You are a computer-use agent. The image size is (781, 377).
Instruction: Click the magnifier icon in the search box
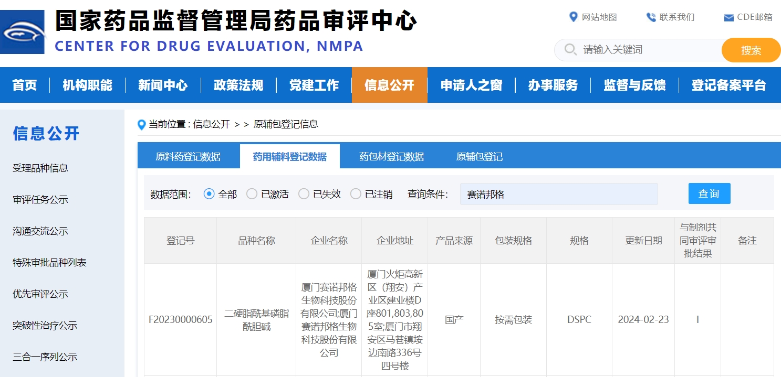[570, 50]
